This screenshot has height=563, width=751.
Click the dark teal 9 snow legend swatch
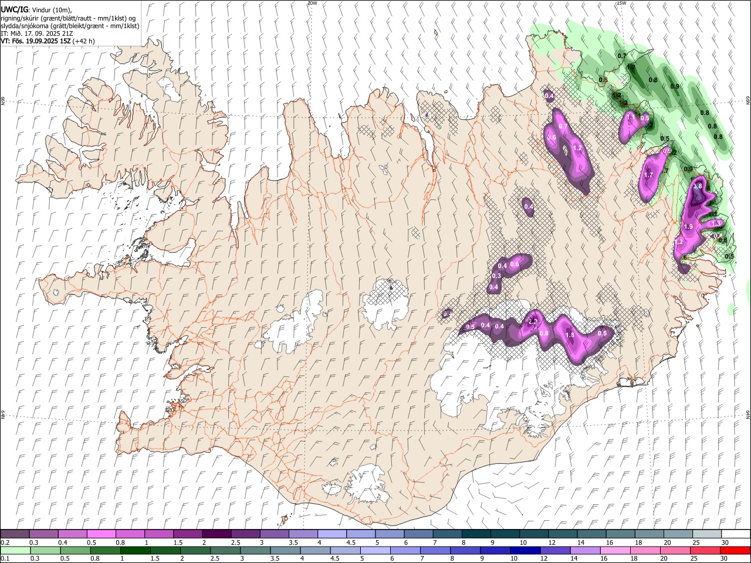click(505, 534)
